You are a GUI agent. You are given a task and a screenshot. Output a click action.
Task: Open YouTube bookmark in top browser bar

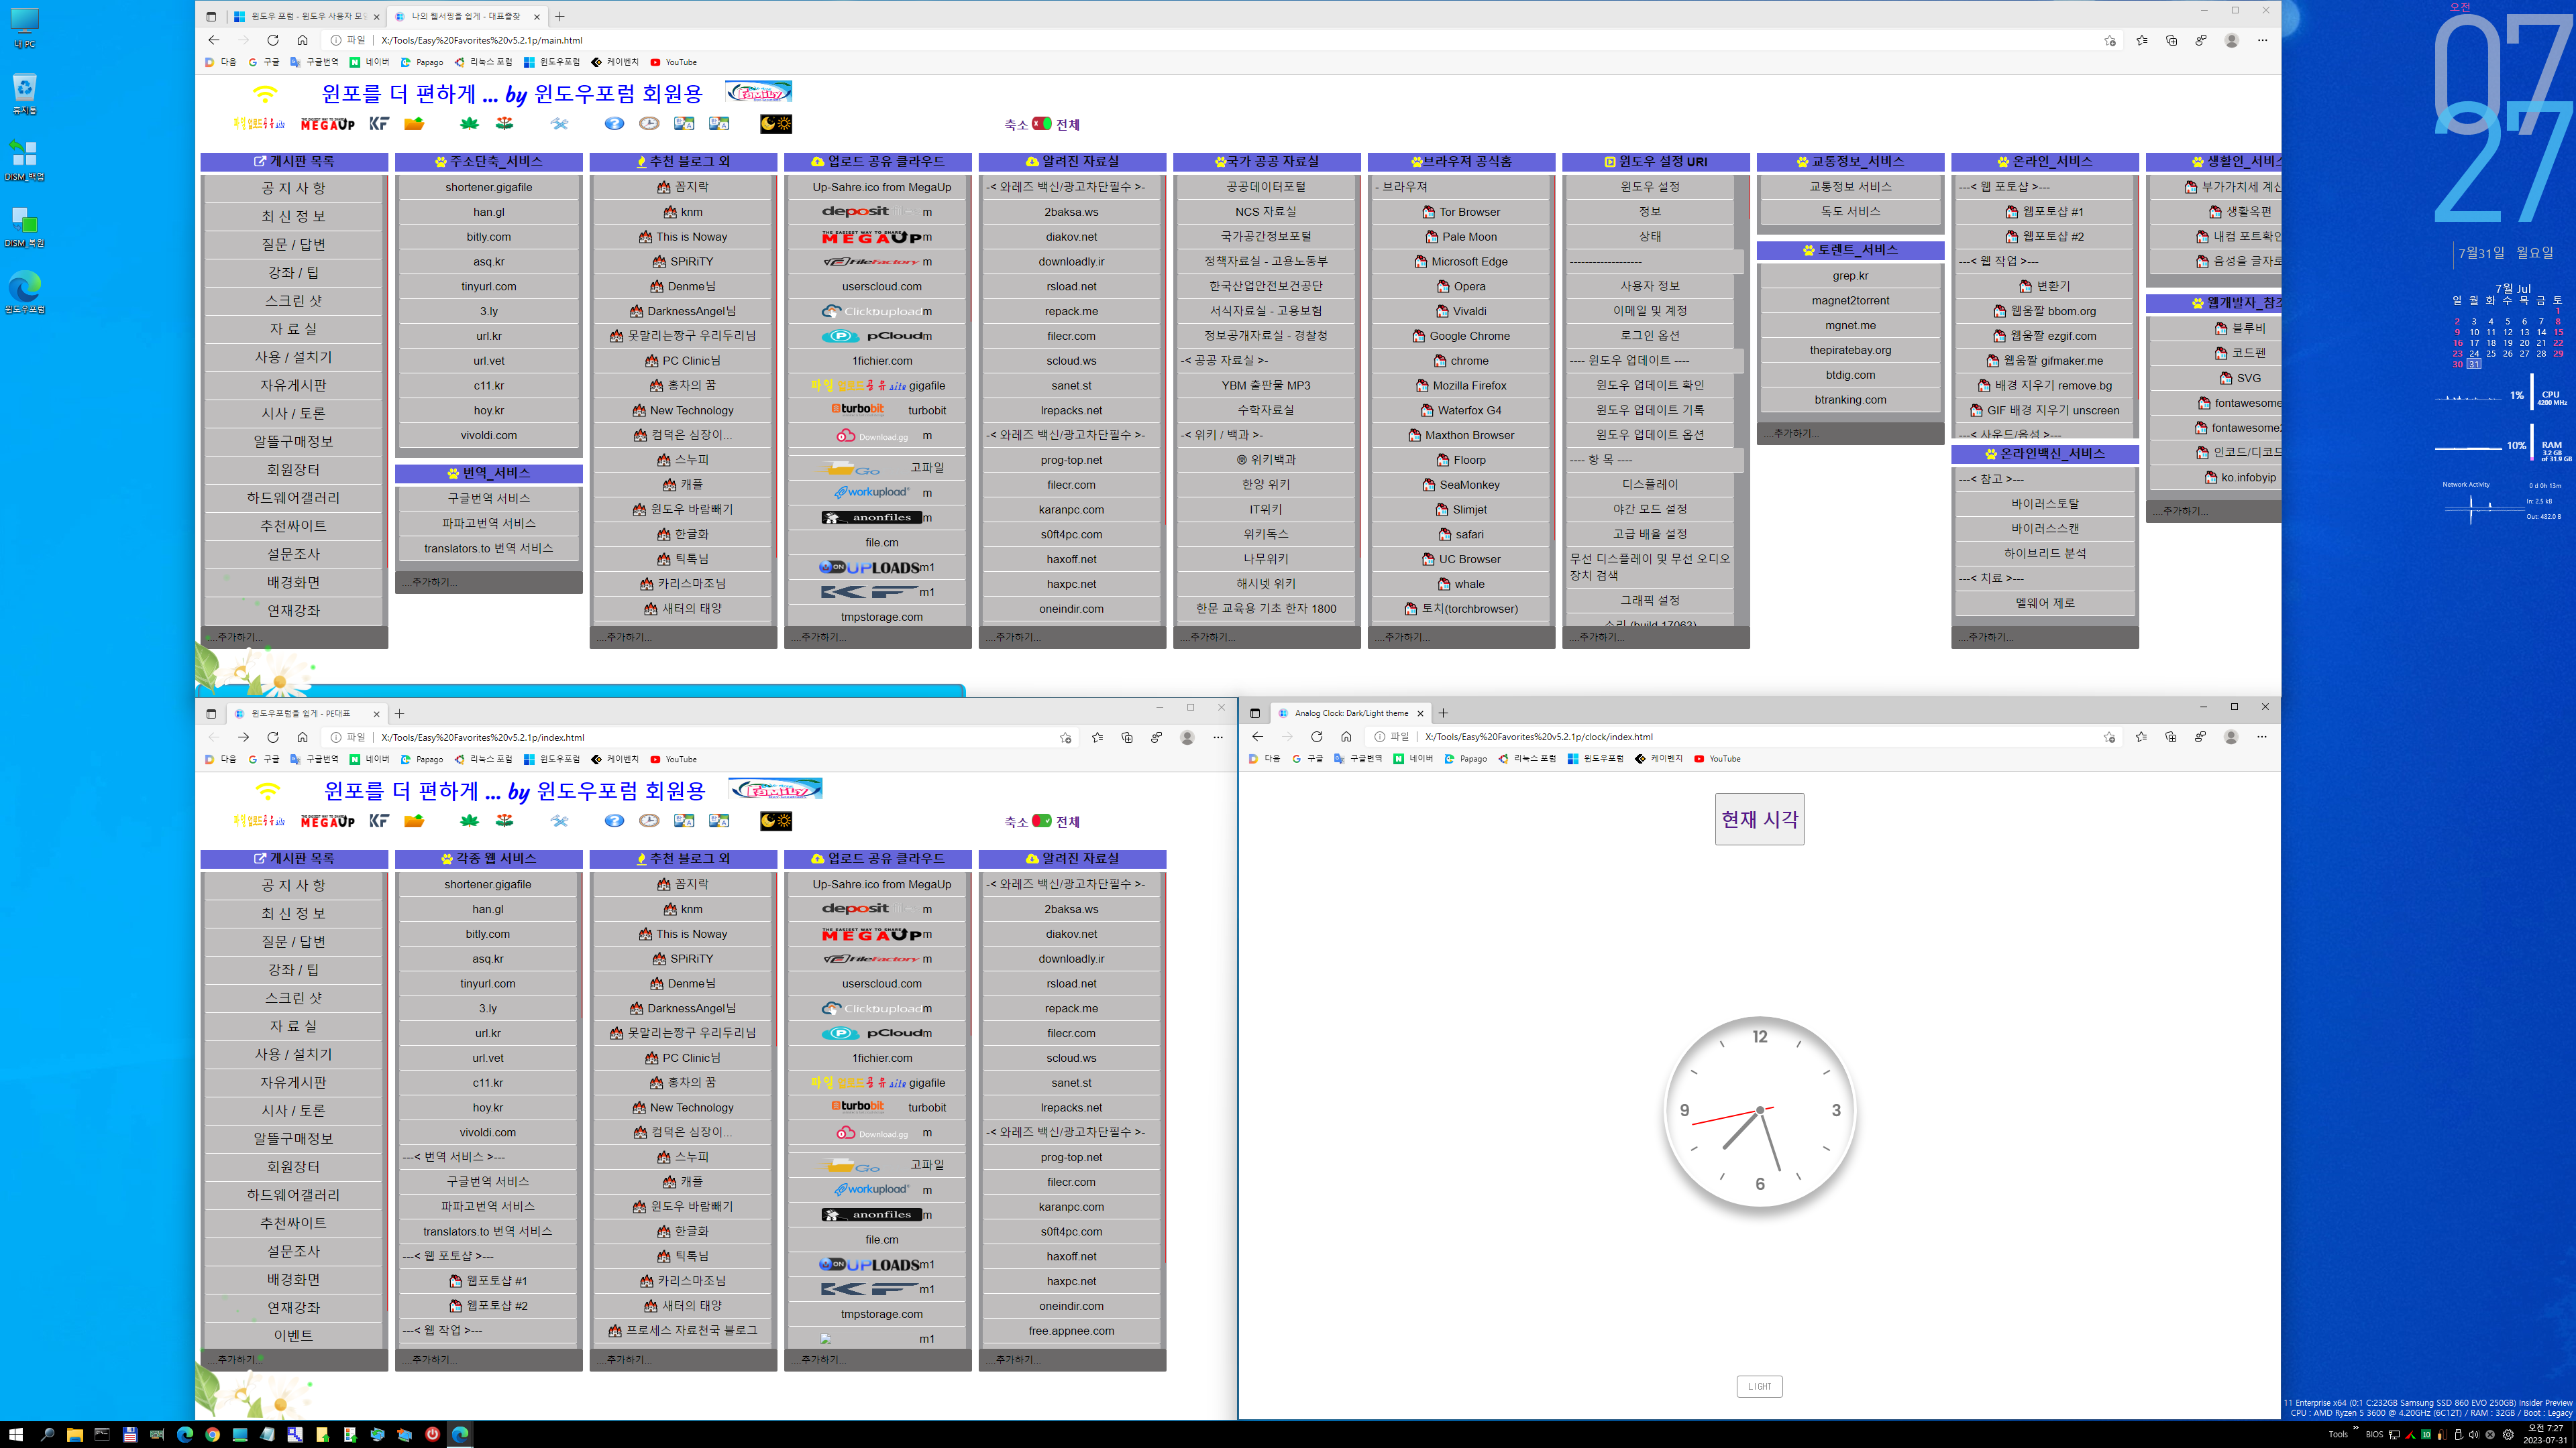674,62
